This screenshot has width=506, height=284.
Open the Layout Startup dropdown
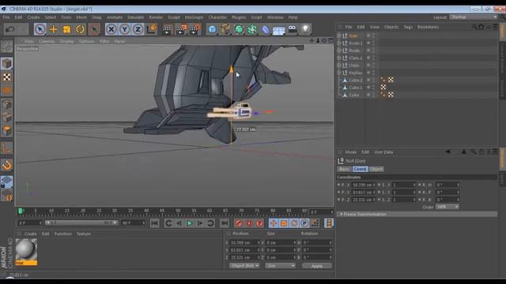pos(474,17)
